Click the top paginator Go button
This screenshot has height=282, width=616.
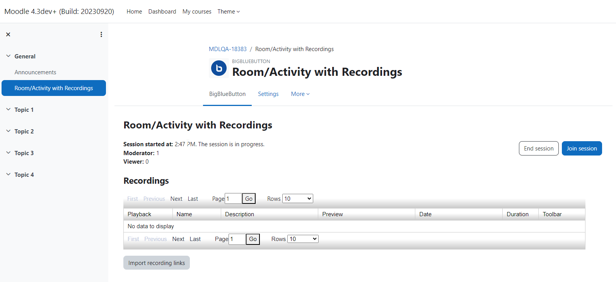[x=249, y=199]
